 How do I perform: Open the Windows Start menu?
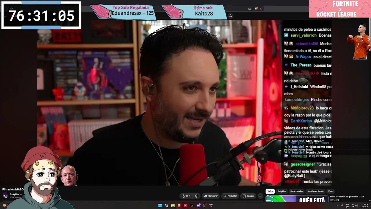160,206
